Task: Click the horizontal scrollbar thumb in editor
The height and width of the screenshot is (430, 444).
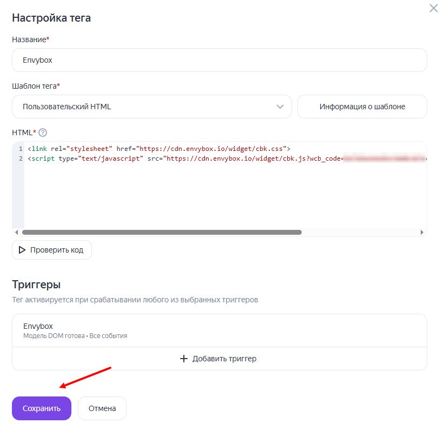Action: (x=161, y=232)
